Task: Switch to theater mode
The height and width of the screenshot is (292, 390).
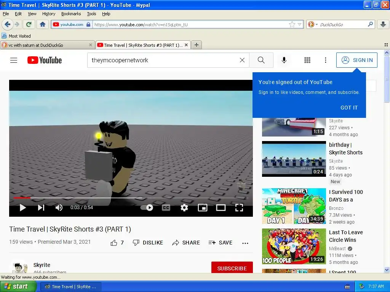Action: click(x=221, y=208)
